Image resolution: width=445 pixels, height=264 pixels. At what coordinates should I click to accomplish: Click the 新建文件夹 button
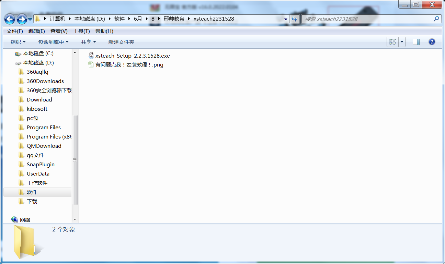pyautogui.click(x=121, y=42)
